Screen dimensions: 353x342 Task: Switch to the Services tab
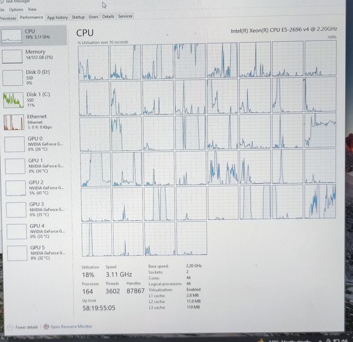click(x=125, y=16)
